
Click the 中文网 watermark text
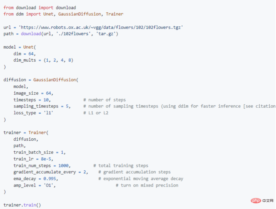tap(268, 201)
